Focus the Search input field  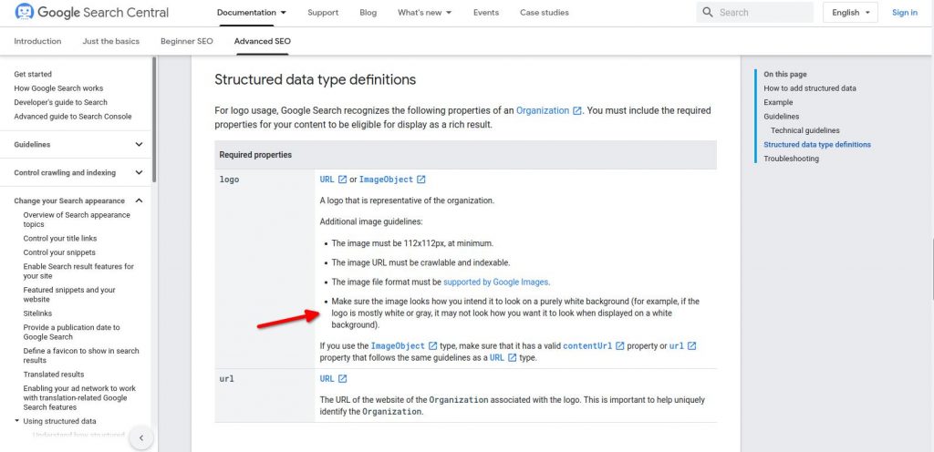pos(754,13)
